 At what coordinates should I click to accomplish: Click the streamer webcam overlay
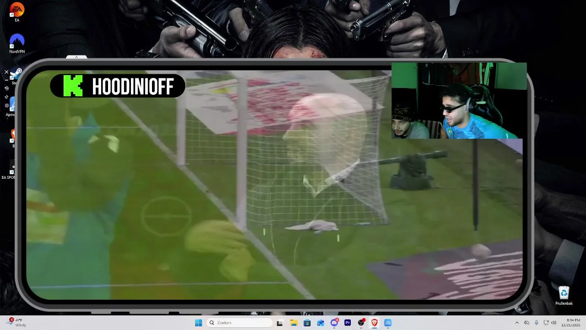pos(459,101)
